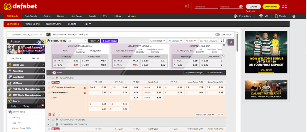Viewport: 307px width, 132px height.
Task: Switch to Dafa Sports tab
Action: (31, 16)
